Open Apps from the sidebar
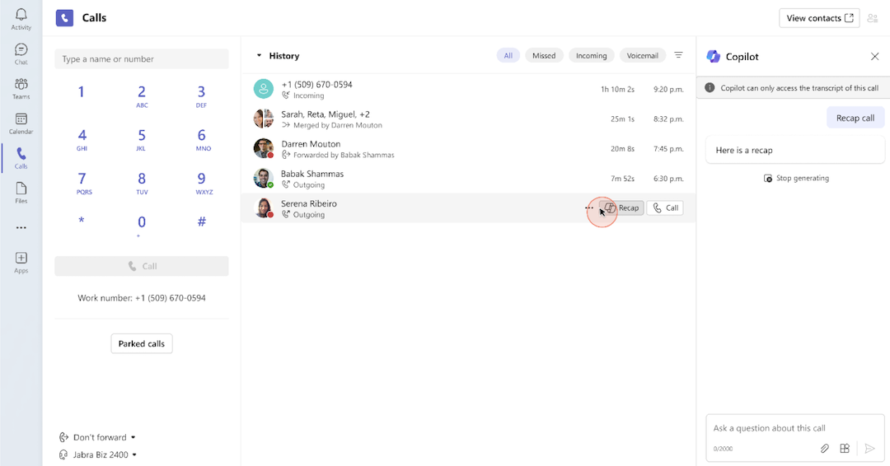Image resolution: width=890 pixels, height=466 pixels. [21, 263]
